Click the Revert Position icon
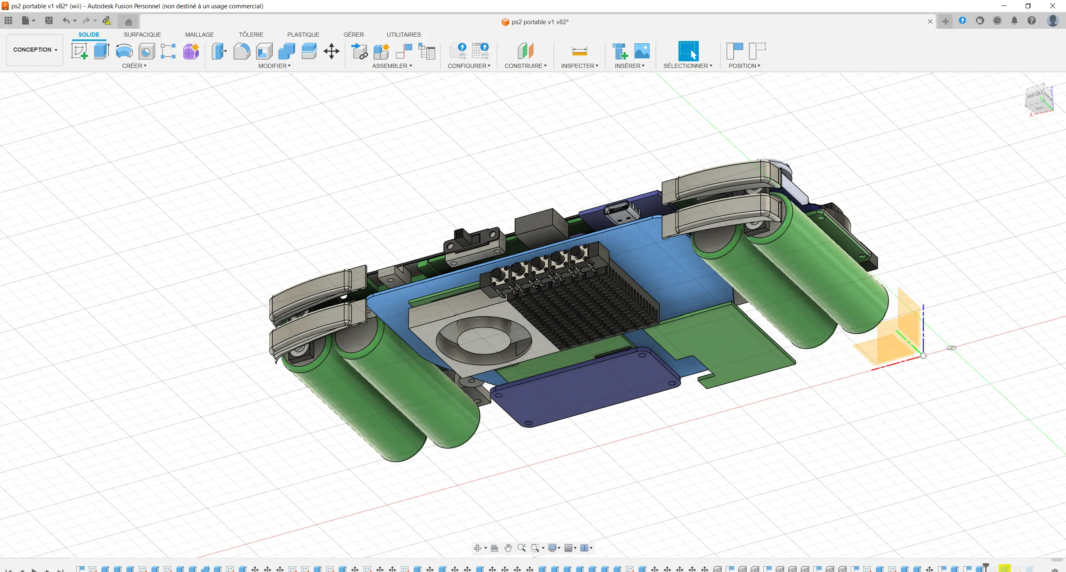 click(757, 51)
